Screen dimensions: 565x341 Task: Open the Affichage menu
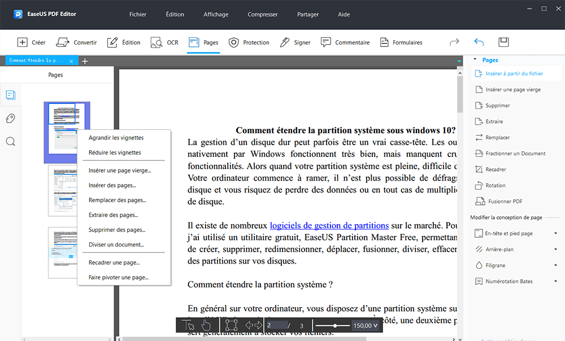(x=216, y=15)
